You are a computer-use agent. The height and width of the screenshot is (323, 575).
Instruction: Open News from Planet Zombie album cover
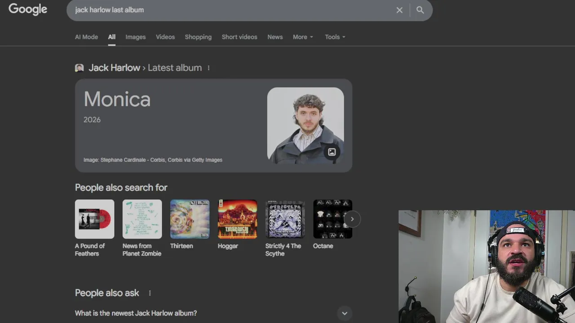tap(142, 219)
